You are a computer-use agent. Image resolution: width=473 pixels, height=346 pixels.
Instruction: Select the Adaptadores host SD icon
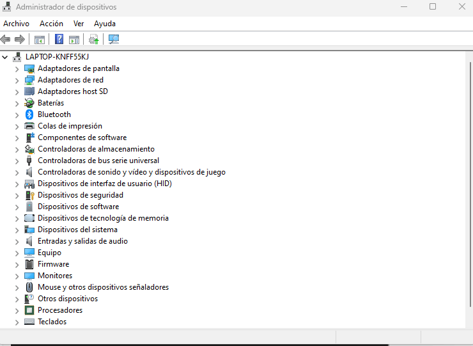click(x=29, y=91)
